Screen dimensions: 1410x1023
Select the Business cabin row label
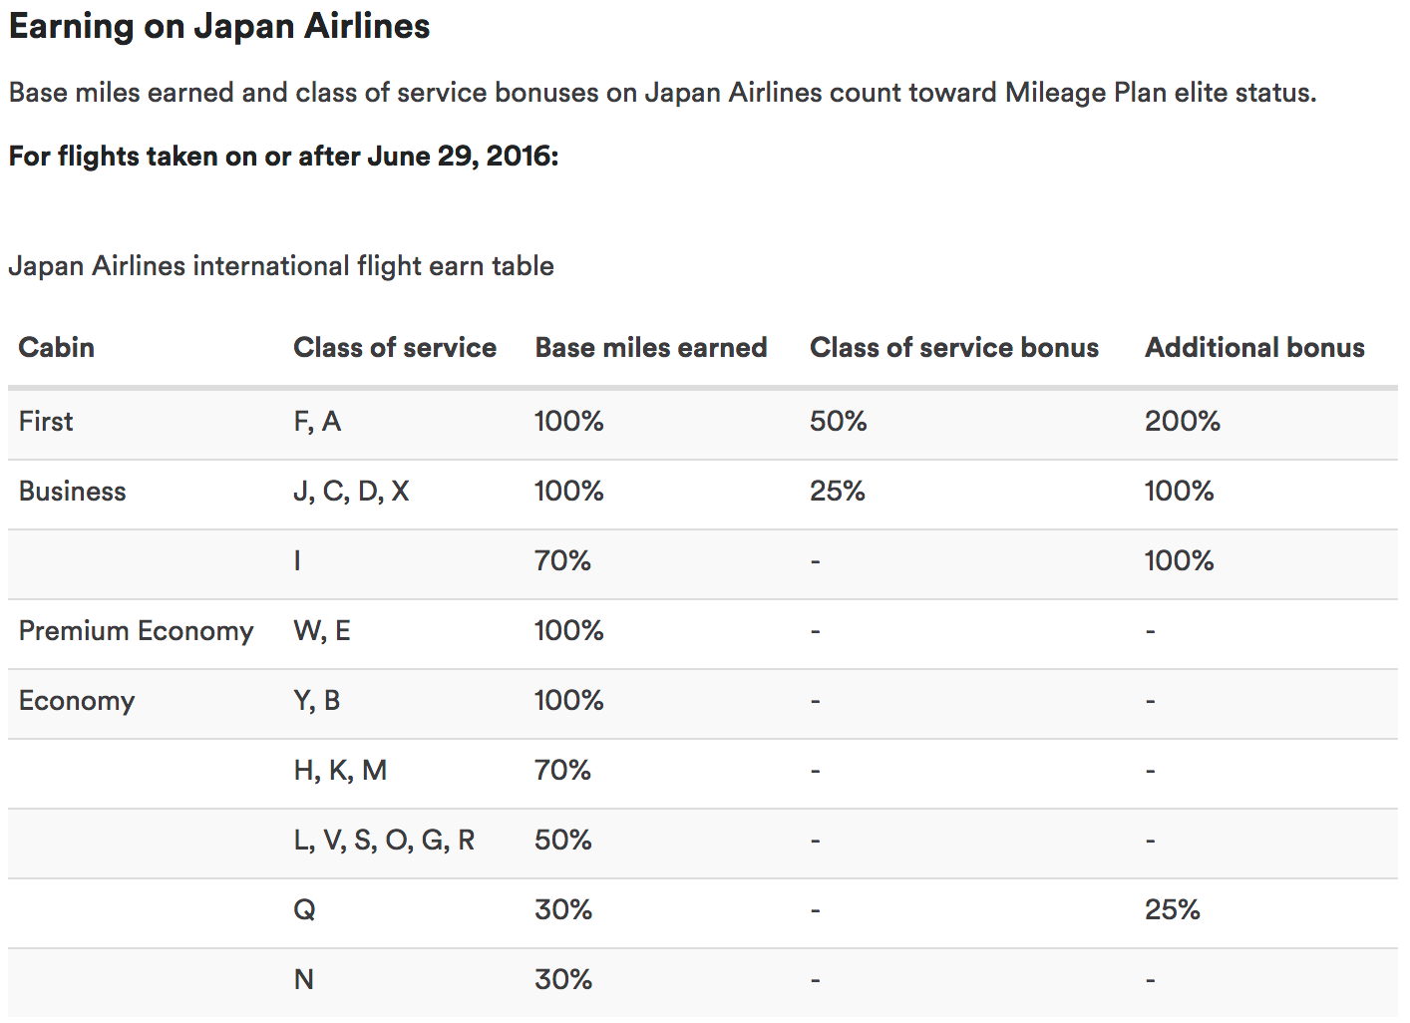click(x=73, y=491)
